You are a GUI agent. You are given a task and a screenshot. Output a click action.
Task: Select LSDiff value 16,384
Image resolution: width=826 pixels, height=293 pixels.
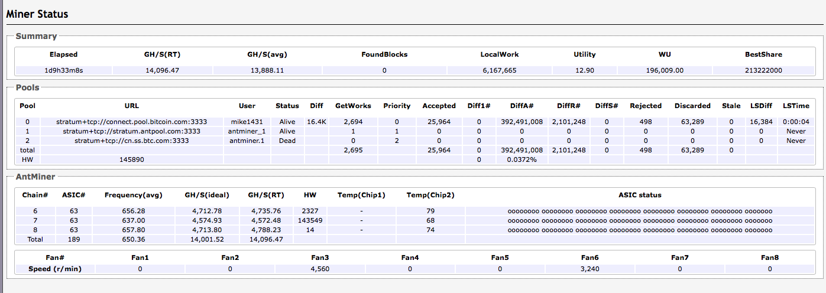pos(761,122)
